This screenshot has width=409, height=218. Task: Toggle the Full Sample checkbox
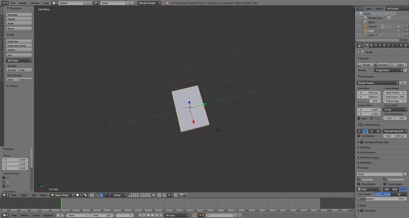[359, 136]
